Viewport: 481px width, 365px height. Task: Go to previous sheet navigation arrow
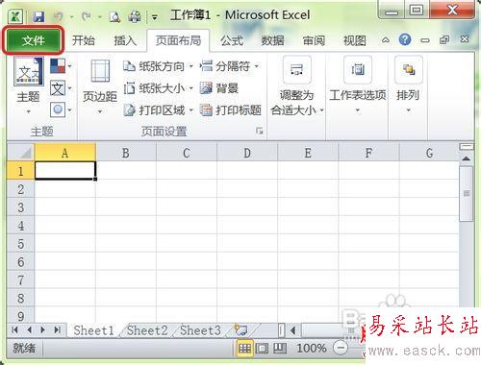pos(29,329)
